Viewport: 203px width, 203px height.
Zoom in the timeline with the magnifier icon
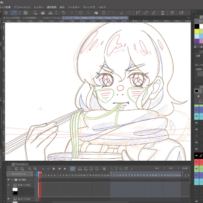click(x=35, y=168)
